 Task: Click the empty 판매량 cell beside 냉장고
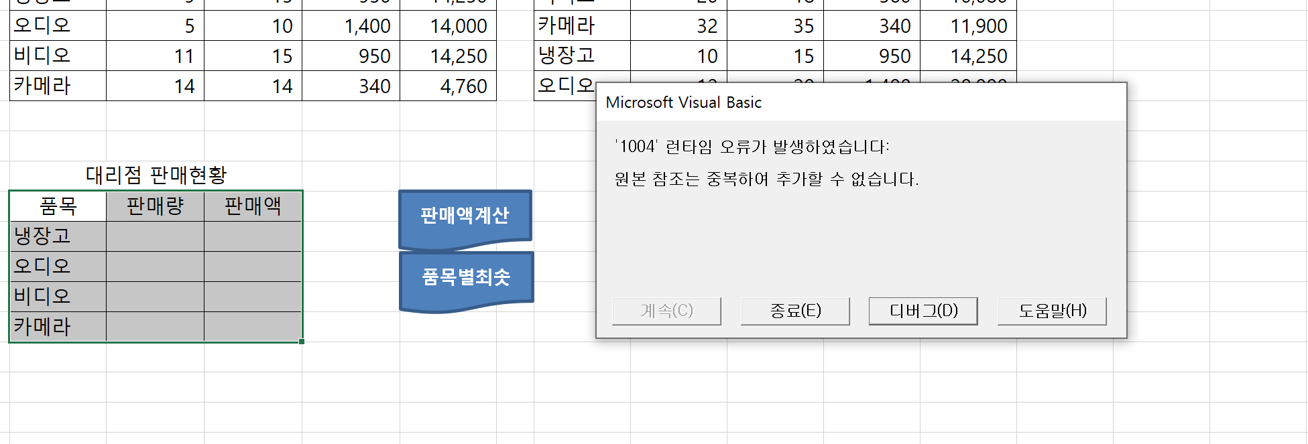point(155,236)
